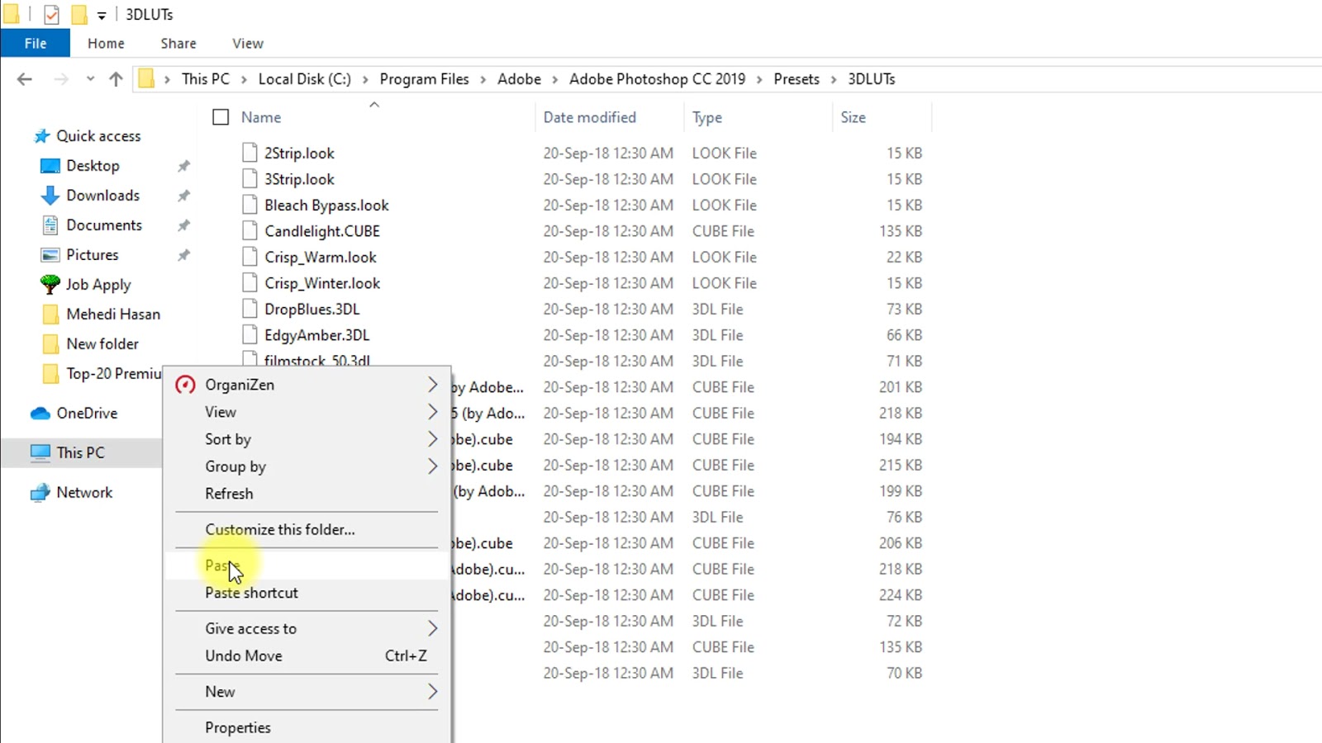Screen dimensions: 1322x743
Task: Expand the Sort by submenu arrow
Action: [x=432, y=439]
